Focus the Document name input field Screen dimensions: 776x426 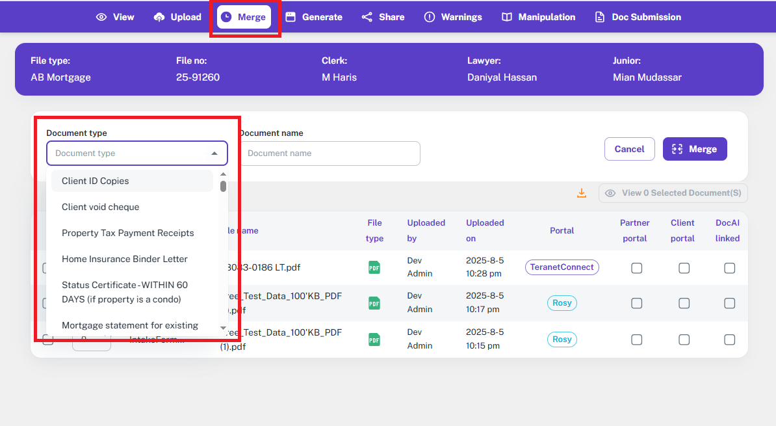[330, 153]
